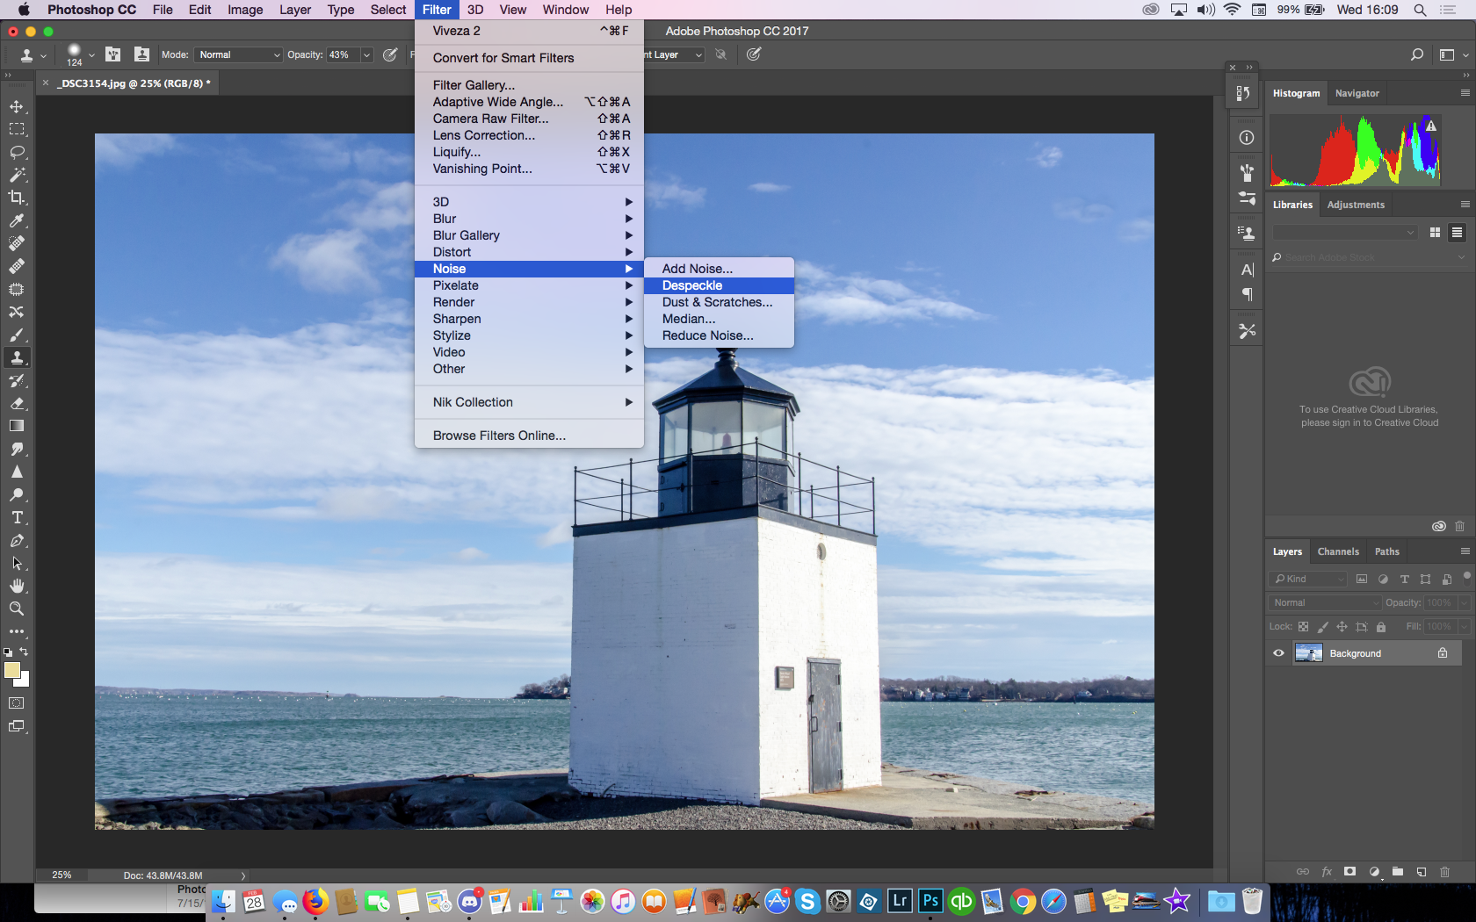The height and width of the screenshot is (922, 1476).
Task: Select the Move tool
Action: coord(17,106)
